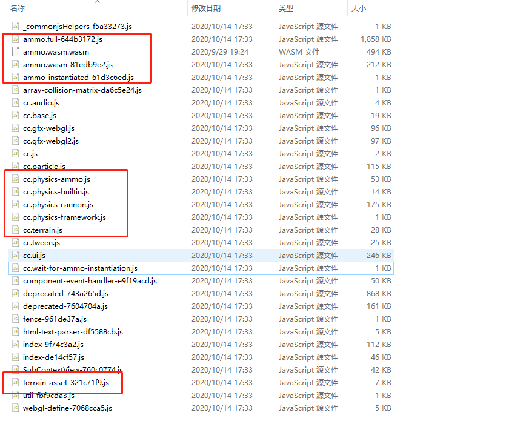Viewport: 506px width, 424px height.
Task: Click the icon beside html-text-parser-df5588cb.js
Action: click(16, 332)
